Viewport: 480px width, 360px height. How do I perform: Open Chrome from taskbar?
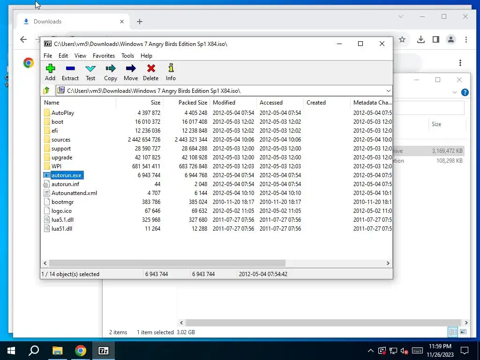pos(81,351)
